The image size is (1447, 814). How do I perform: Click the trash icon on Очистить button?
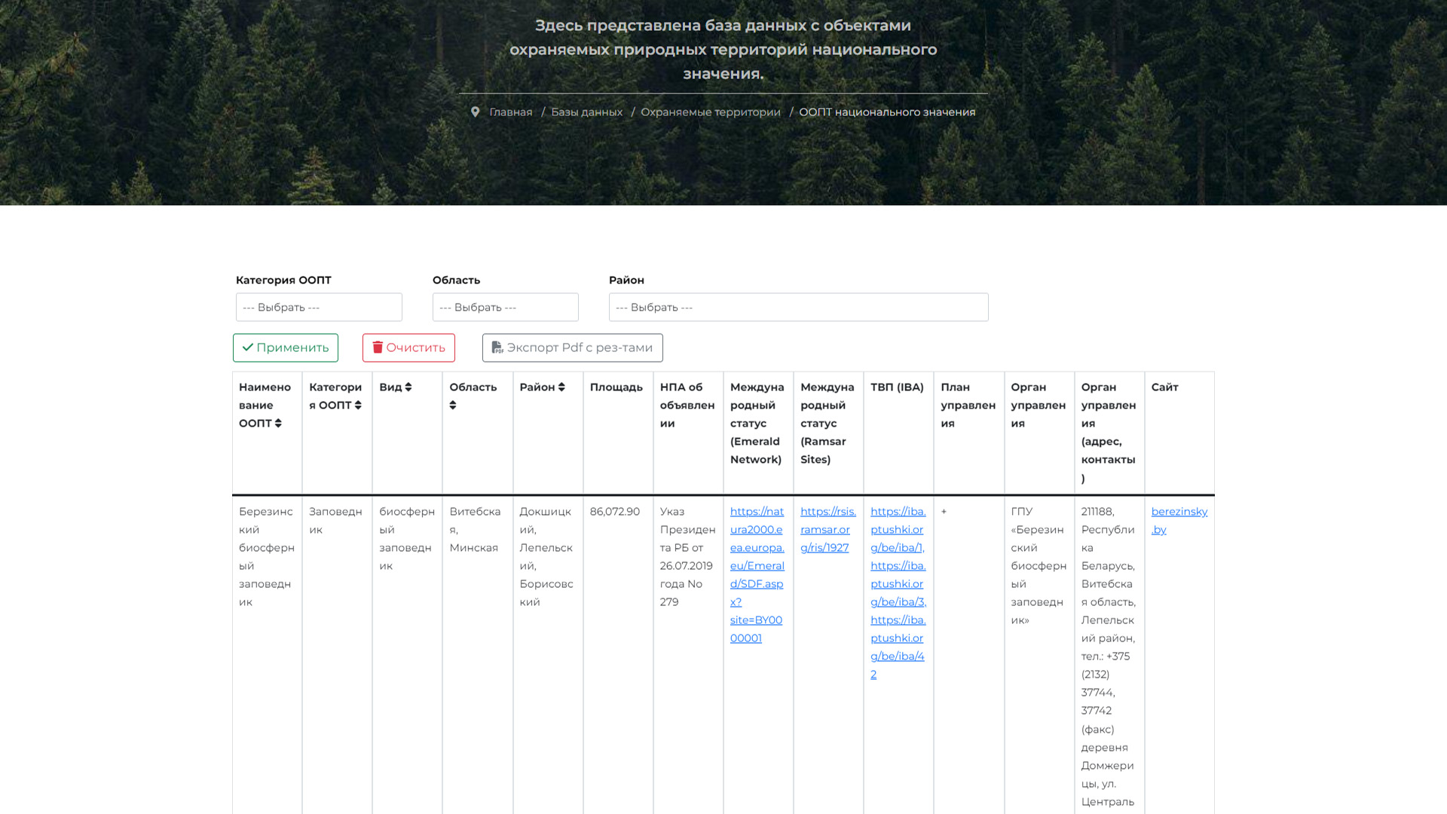pos(378,347)
